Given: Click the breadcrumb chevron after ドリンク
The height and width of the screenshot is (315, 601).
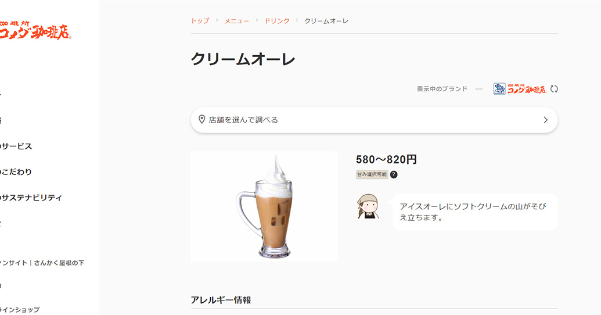Looking at the screenshot, I should click(x=297, y=20).
